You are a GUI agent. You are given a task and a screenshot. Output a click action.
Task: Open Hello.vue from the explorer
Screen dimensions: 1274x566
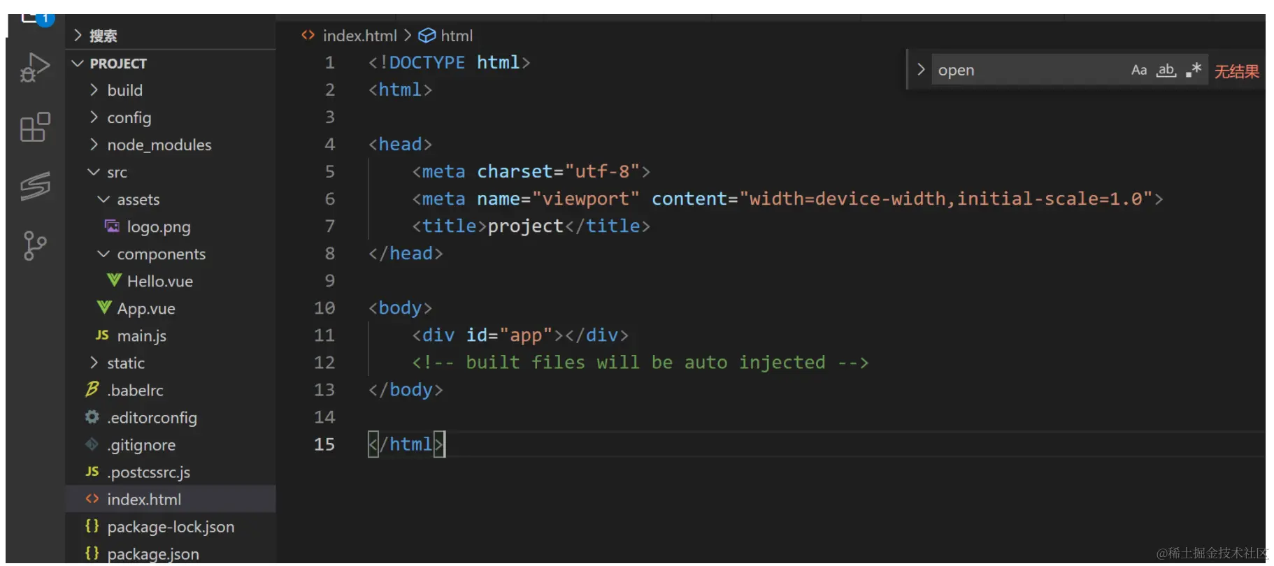pos(159,281)
